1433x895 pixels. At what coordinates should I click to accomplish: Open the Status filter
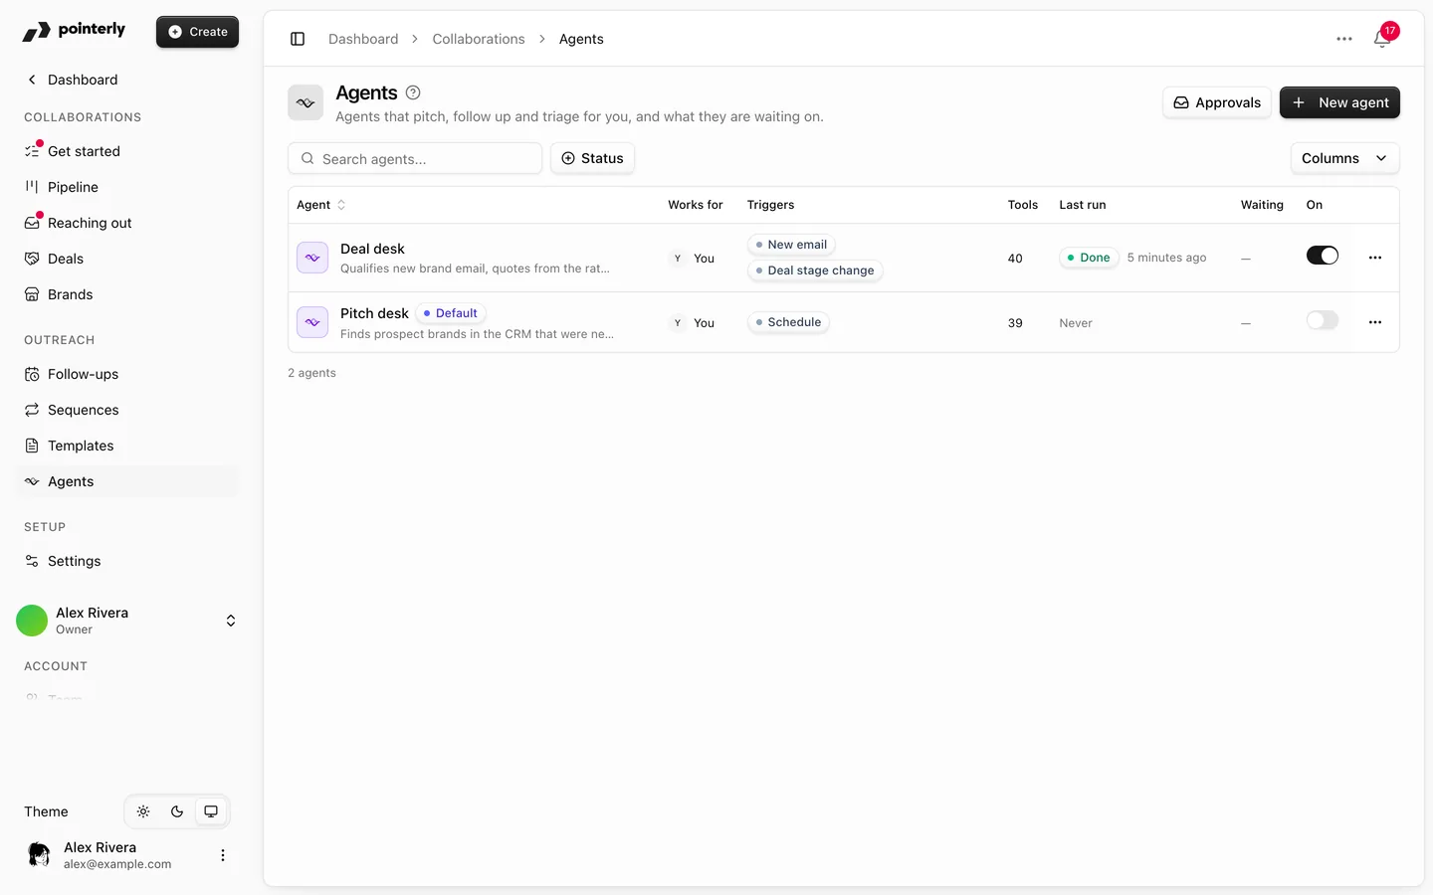tap(592, 158)
